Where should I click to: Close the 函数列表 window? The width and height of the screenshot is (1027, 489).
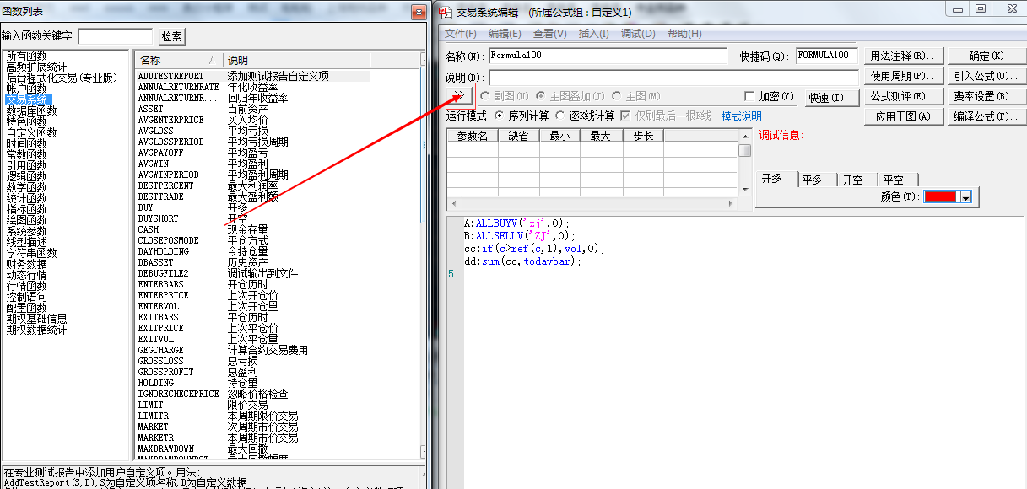418,11
